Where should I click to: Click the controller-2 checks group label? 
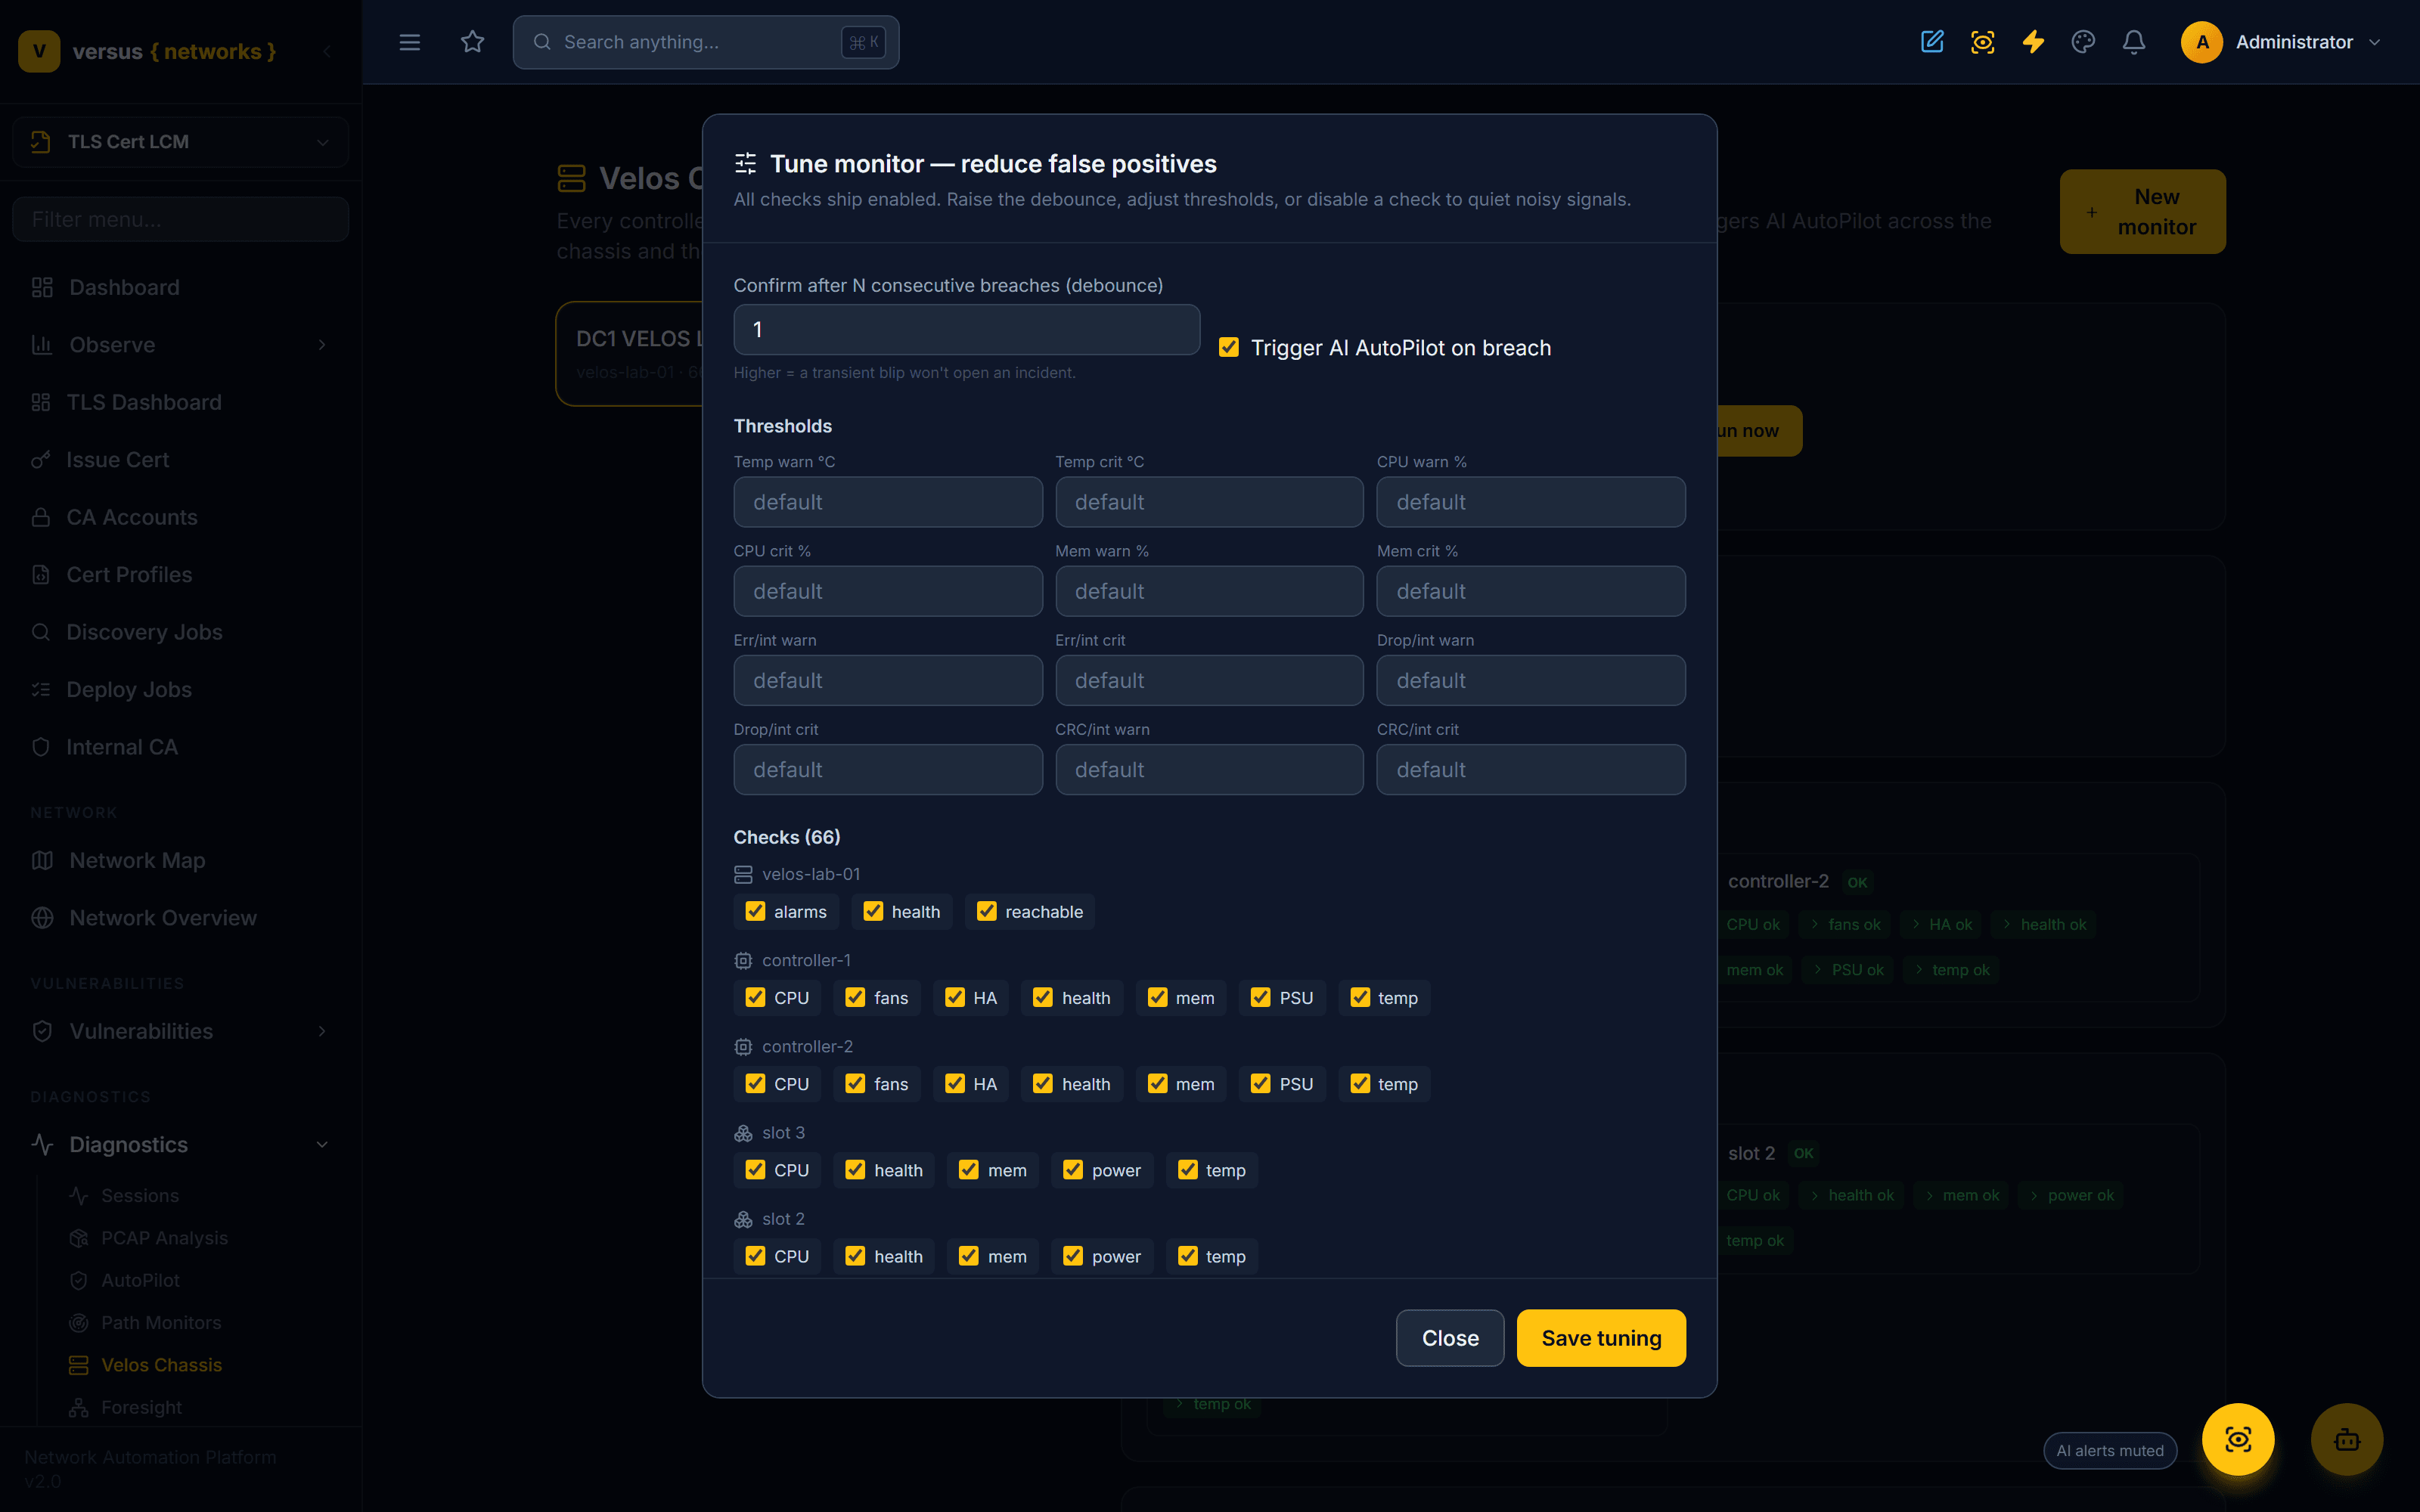(x=807, y=1046)
